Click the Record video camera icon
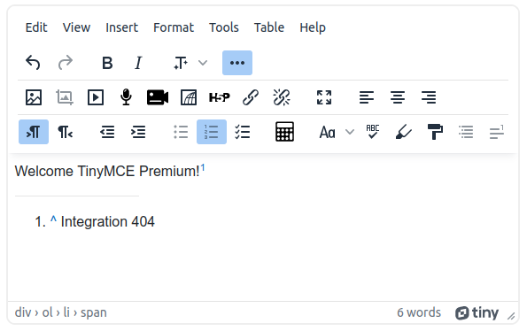The image size is (527, 331). pos(158,97)
